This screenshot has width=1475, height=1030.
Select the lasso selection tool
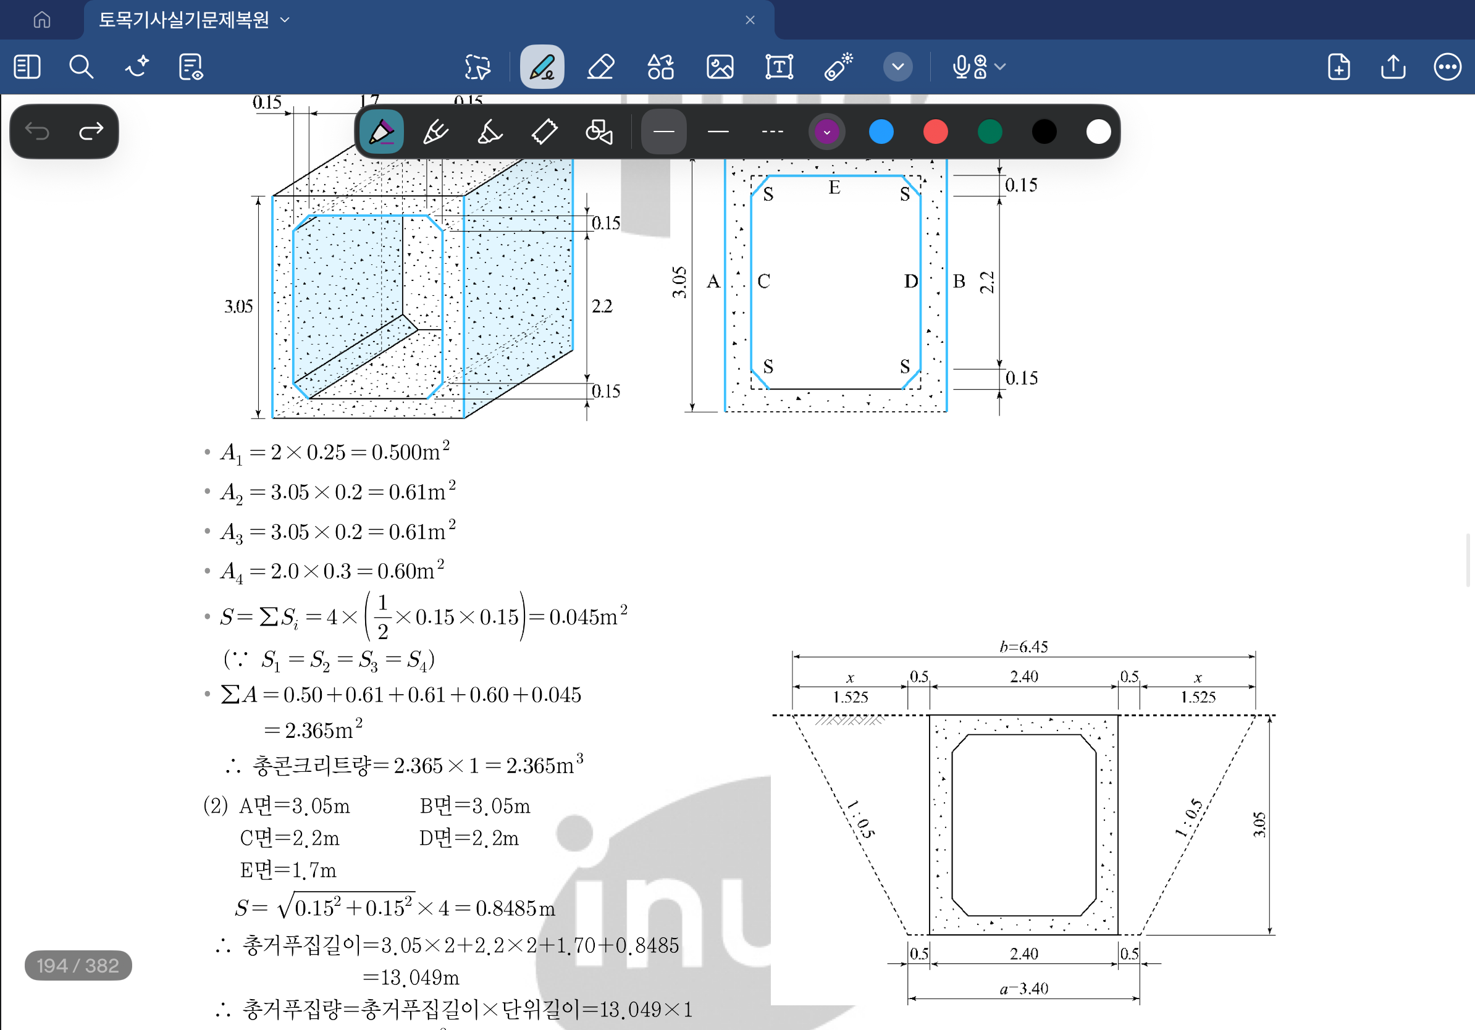pos(477,67)
